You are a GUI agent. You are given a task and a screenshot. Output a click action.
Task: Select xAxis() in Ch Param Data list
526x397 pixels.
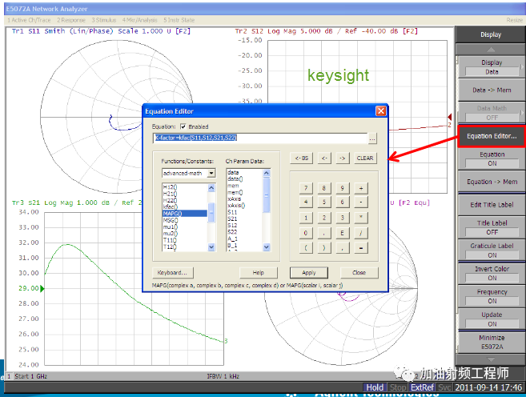pyautogui.click(x=245, y=206)
